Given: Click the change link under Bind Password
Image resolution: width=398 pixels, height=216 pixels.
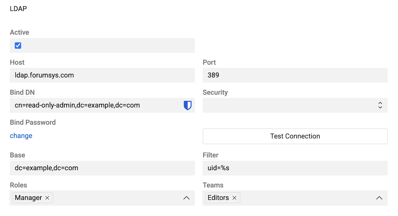Looking at the screenshot, I should [21, 136].
